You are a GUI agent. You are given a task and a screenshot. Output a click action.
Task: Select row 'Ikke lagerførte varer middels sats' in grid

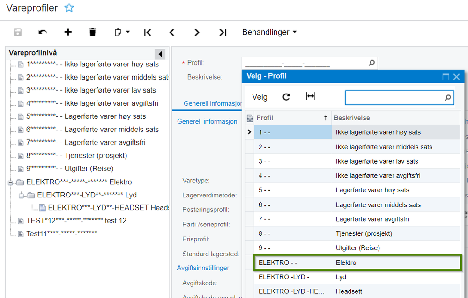point(352,147)
